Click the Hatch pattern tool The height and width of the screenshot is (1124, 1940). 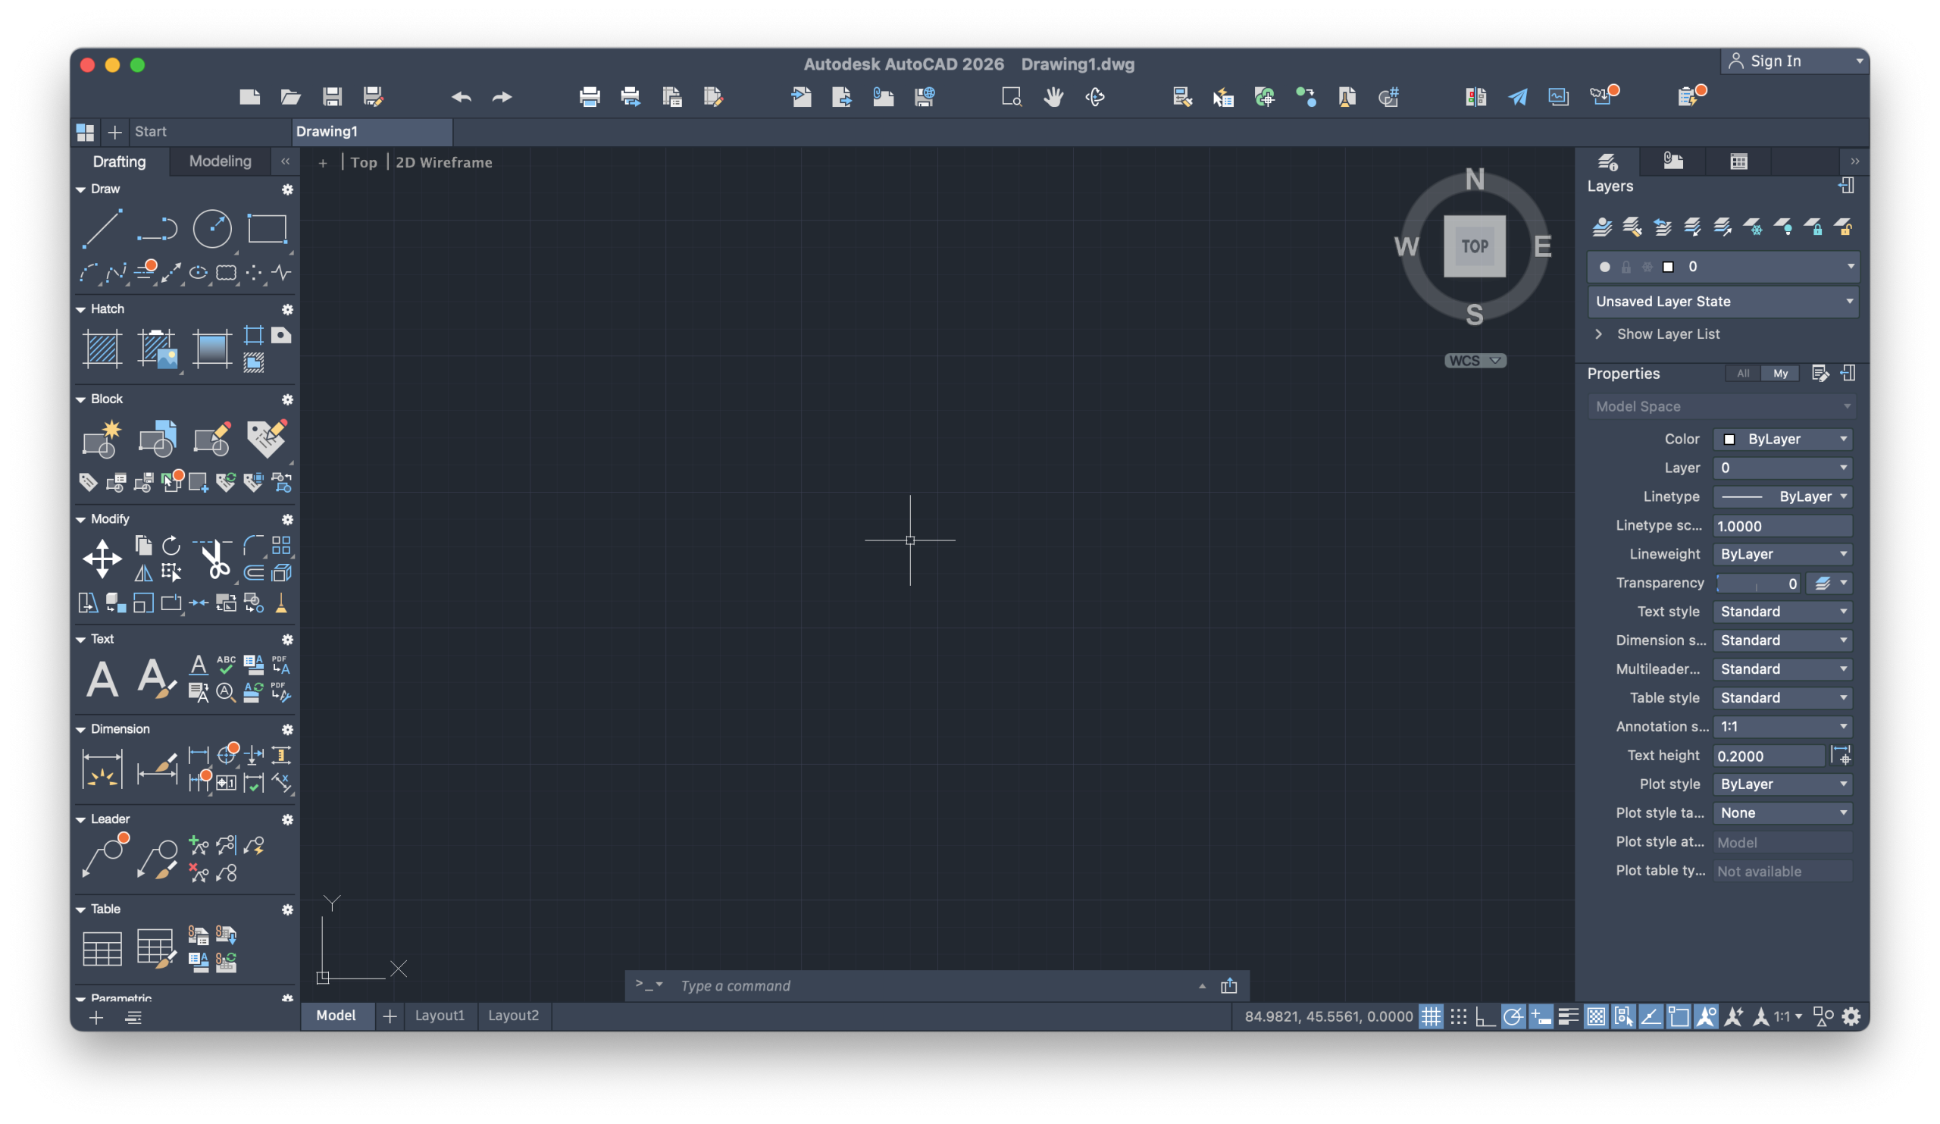[102, 348]
